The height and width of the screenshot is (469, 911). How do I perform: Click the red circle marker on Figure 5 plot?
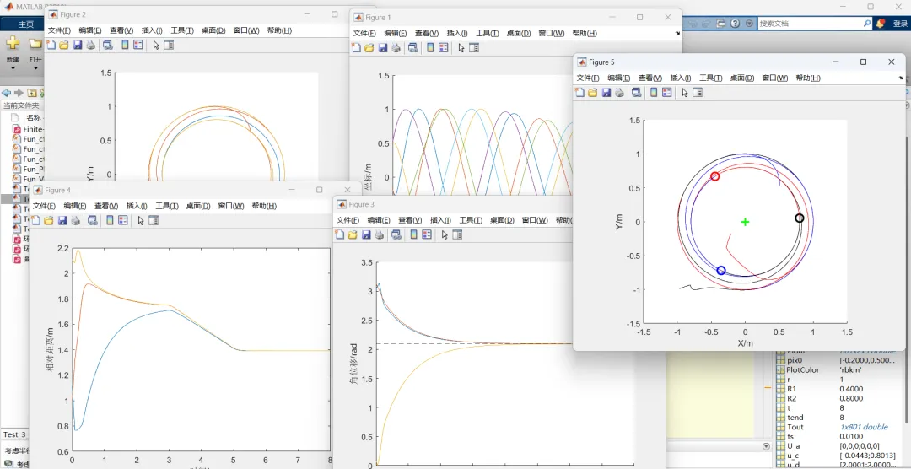tap(715, 176)
